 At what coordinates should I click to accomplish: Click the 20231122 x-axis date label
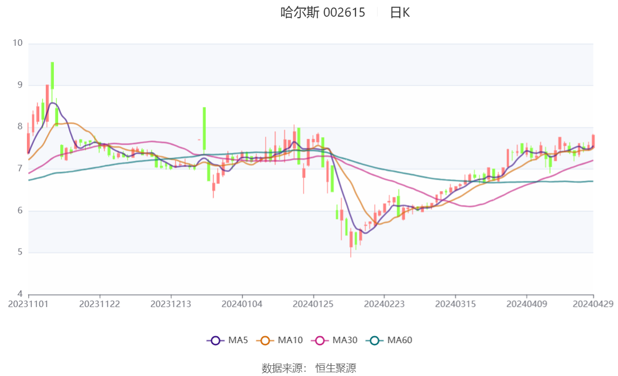tap(99, 304)
